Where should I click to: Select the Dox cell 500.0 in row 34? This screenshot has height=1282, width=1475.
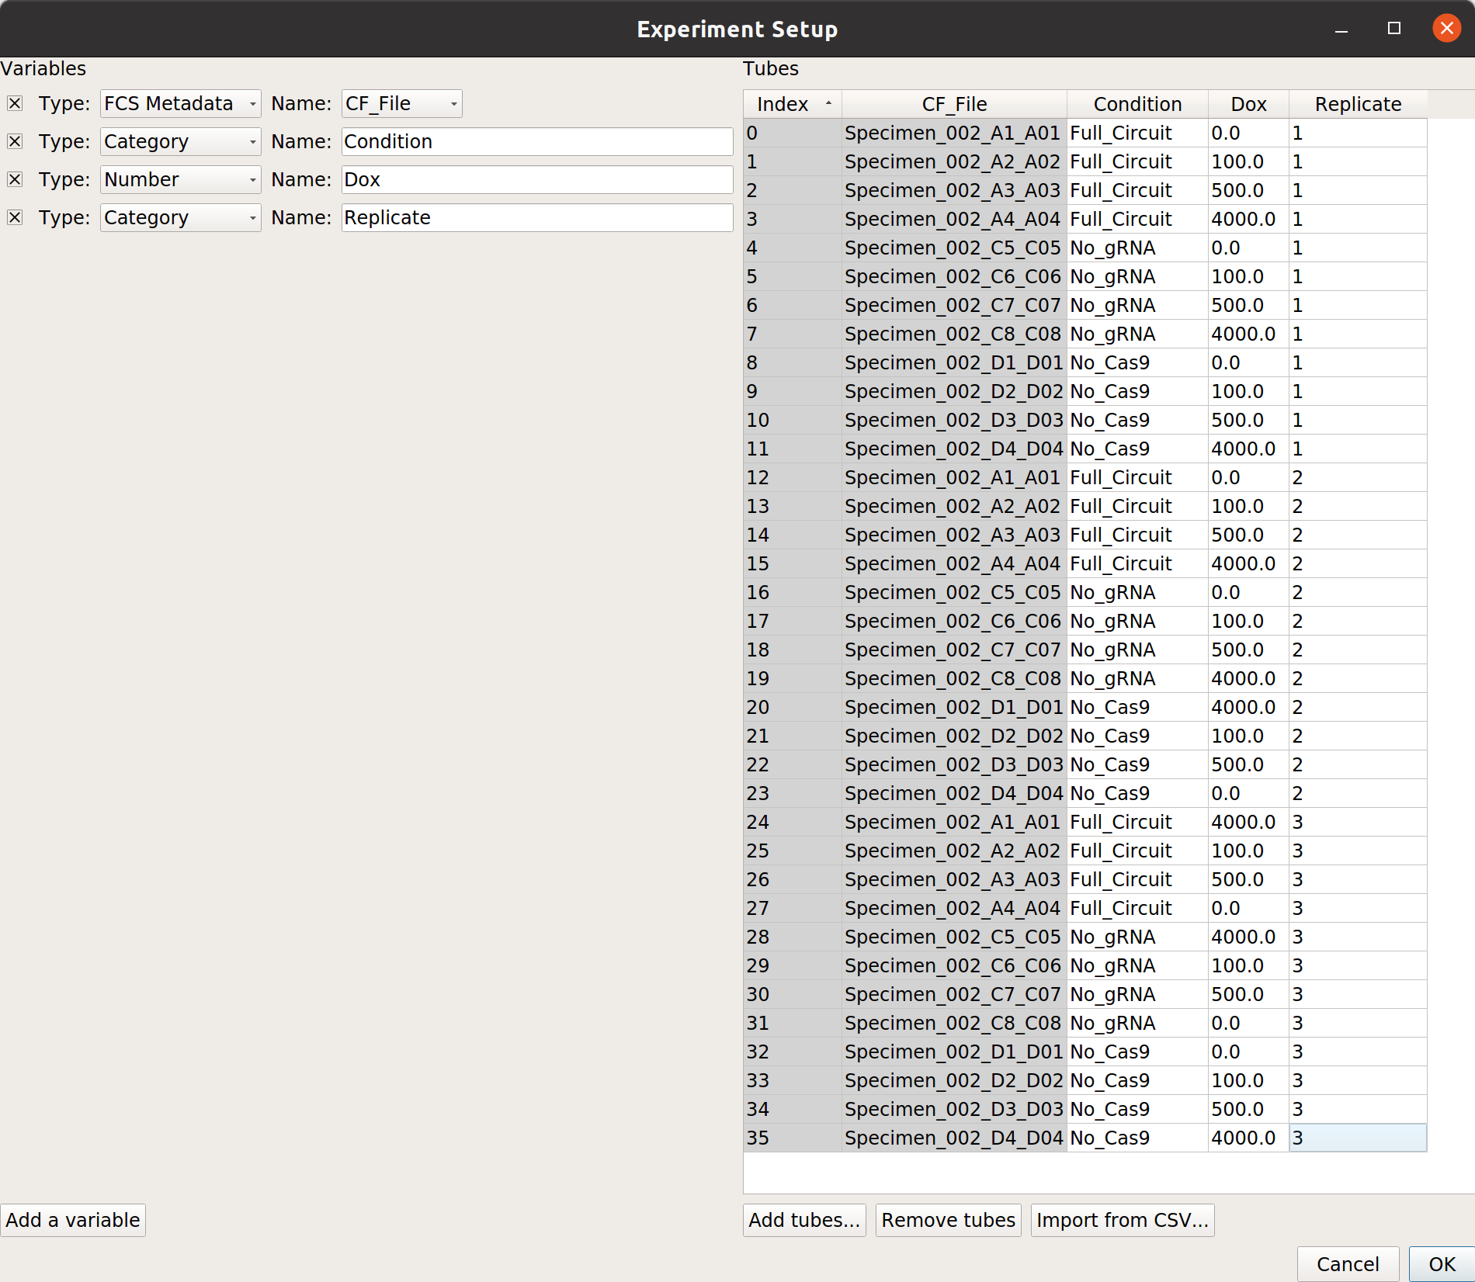tap(1248, 1109)
